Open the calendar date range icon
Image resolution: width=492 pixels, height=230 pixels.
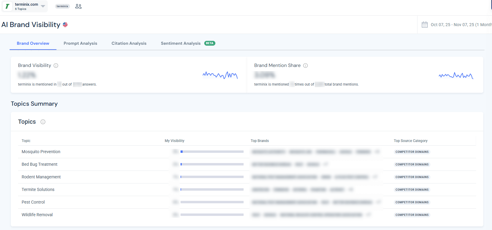point(424,25)
